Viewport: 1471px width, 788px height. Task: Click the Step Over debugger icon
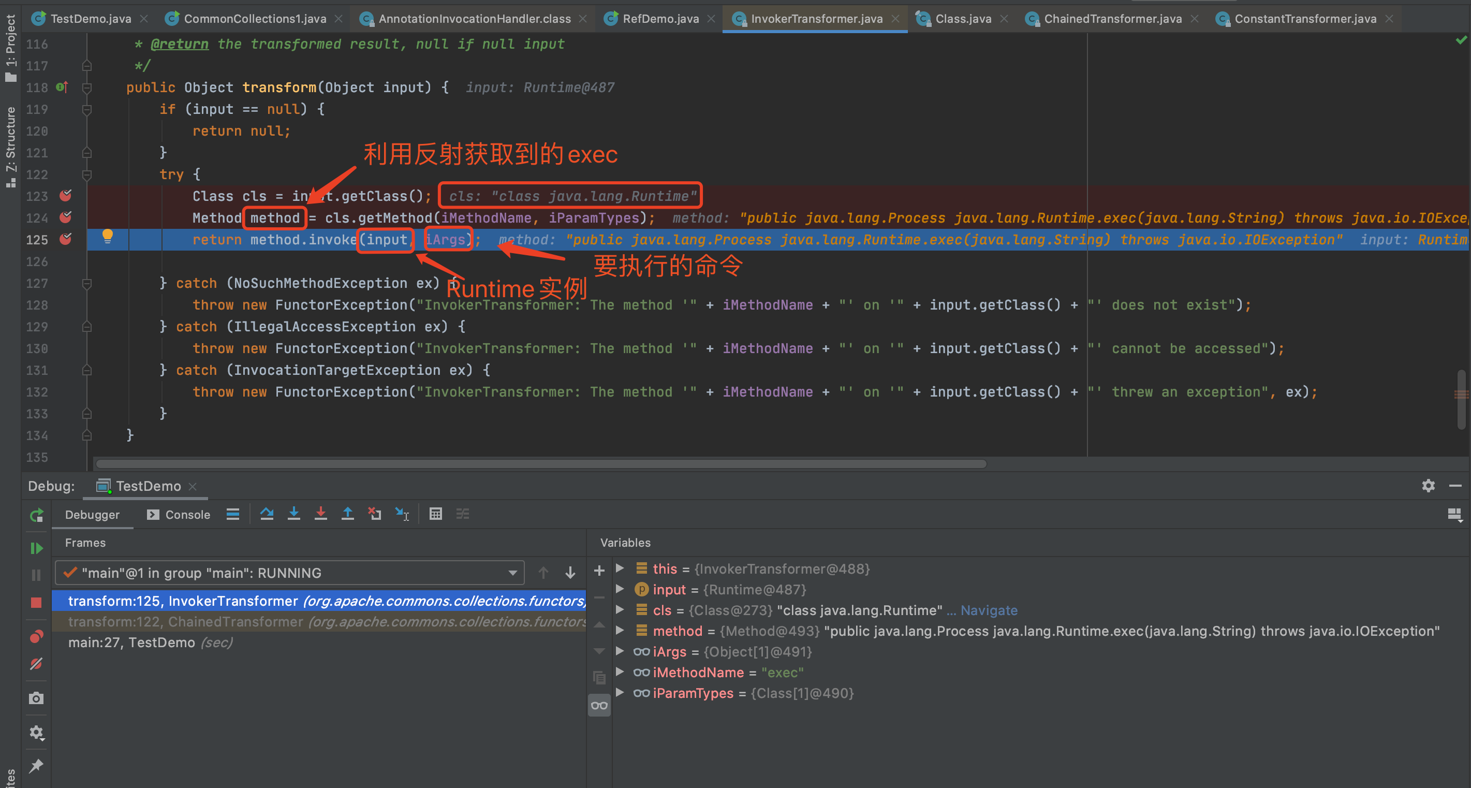pyautogui.click(x=267, y=514)
